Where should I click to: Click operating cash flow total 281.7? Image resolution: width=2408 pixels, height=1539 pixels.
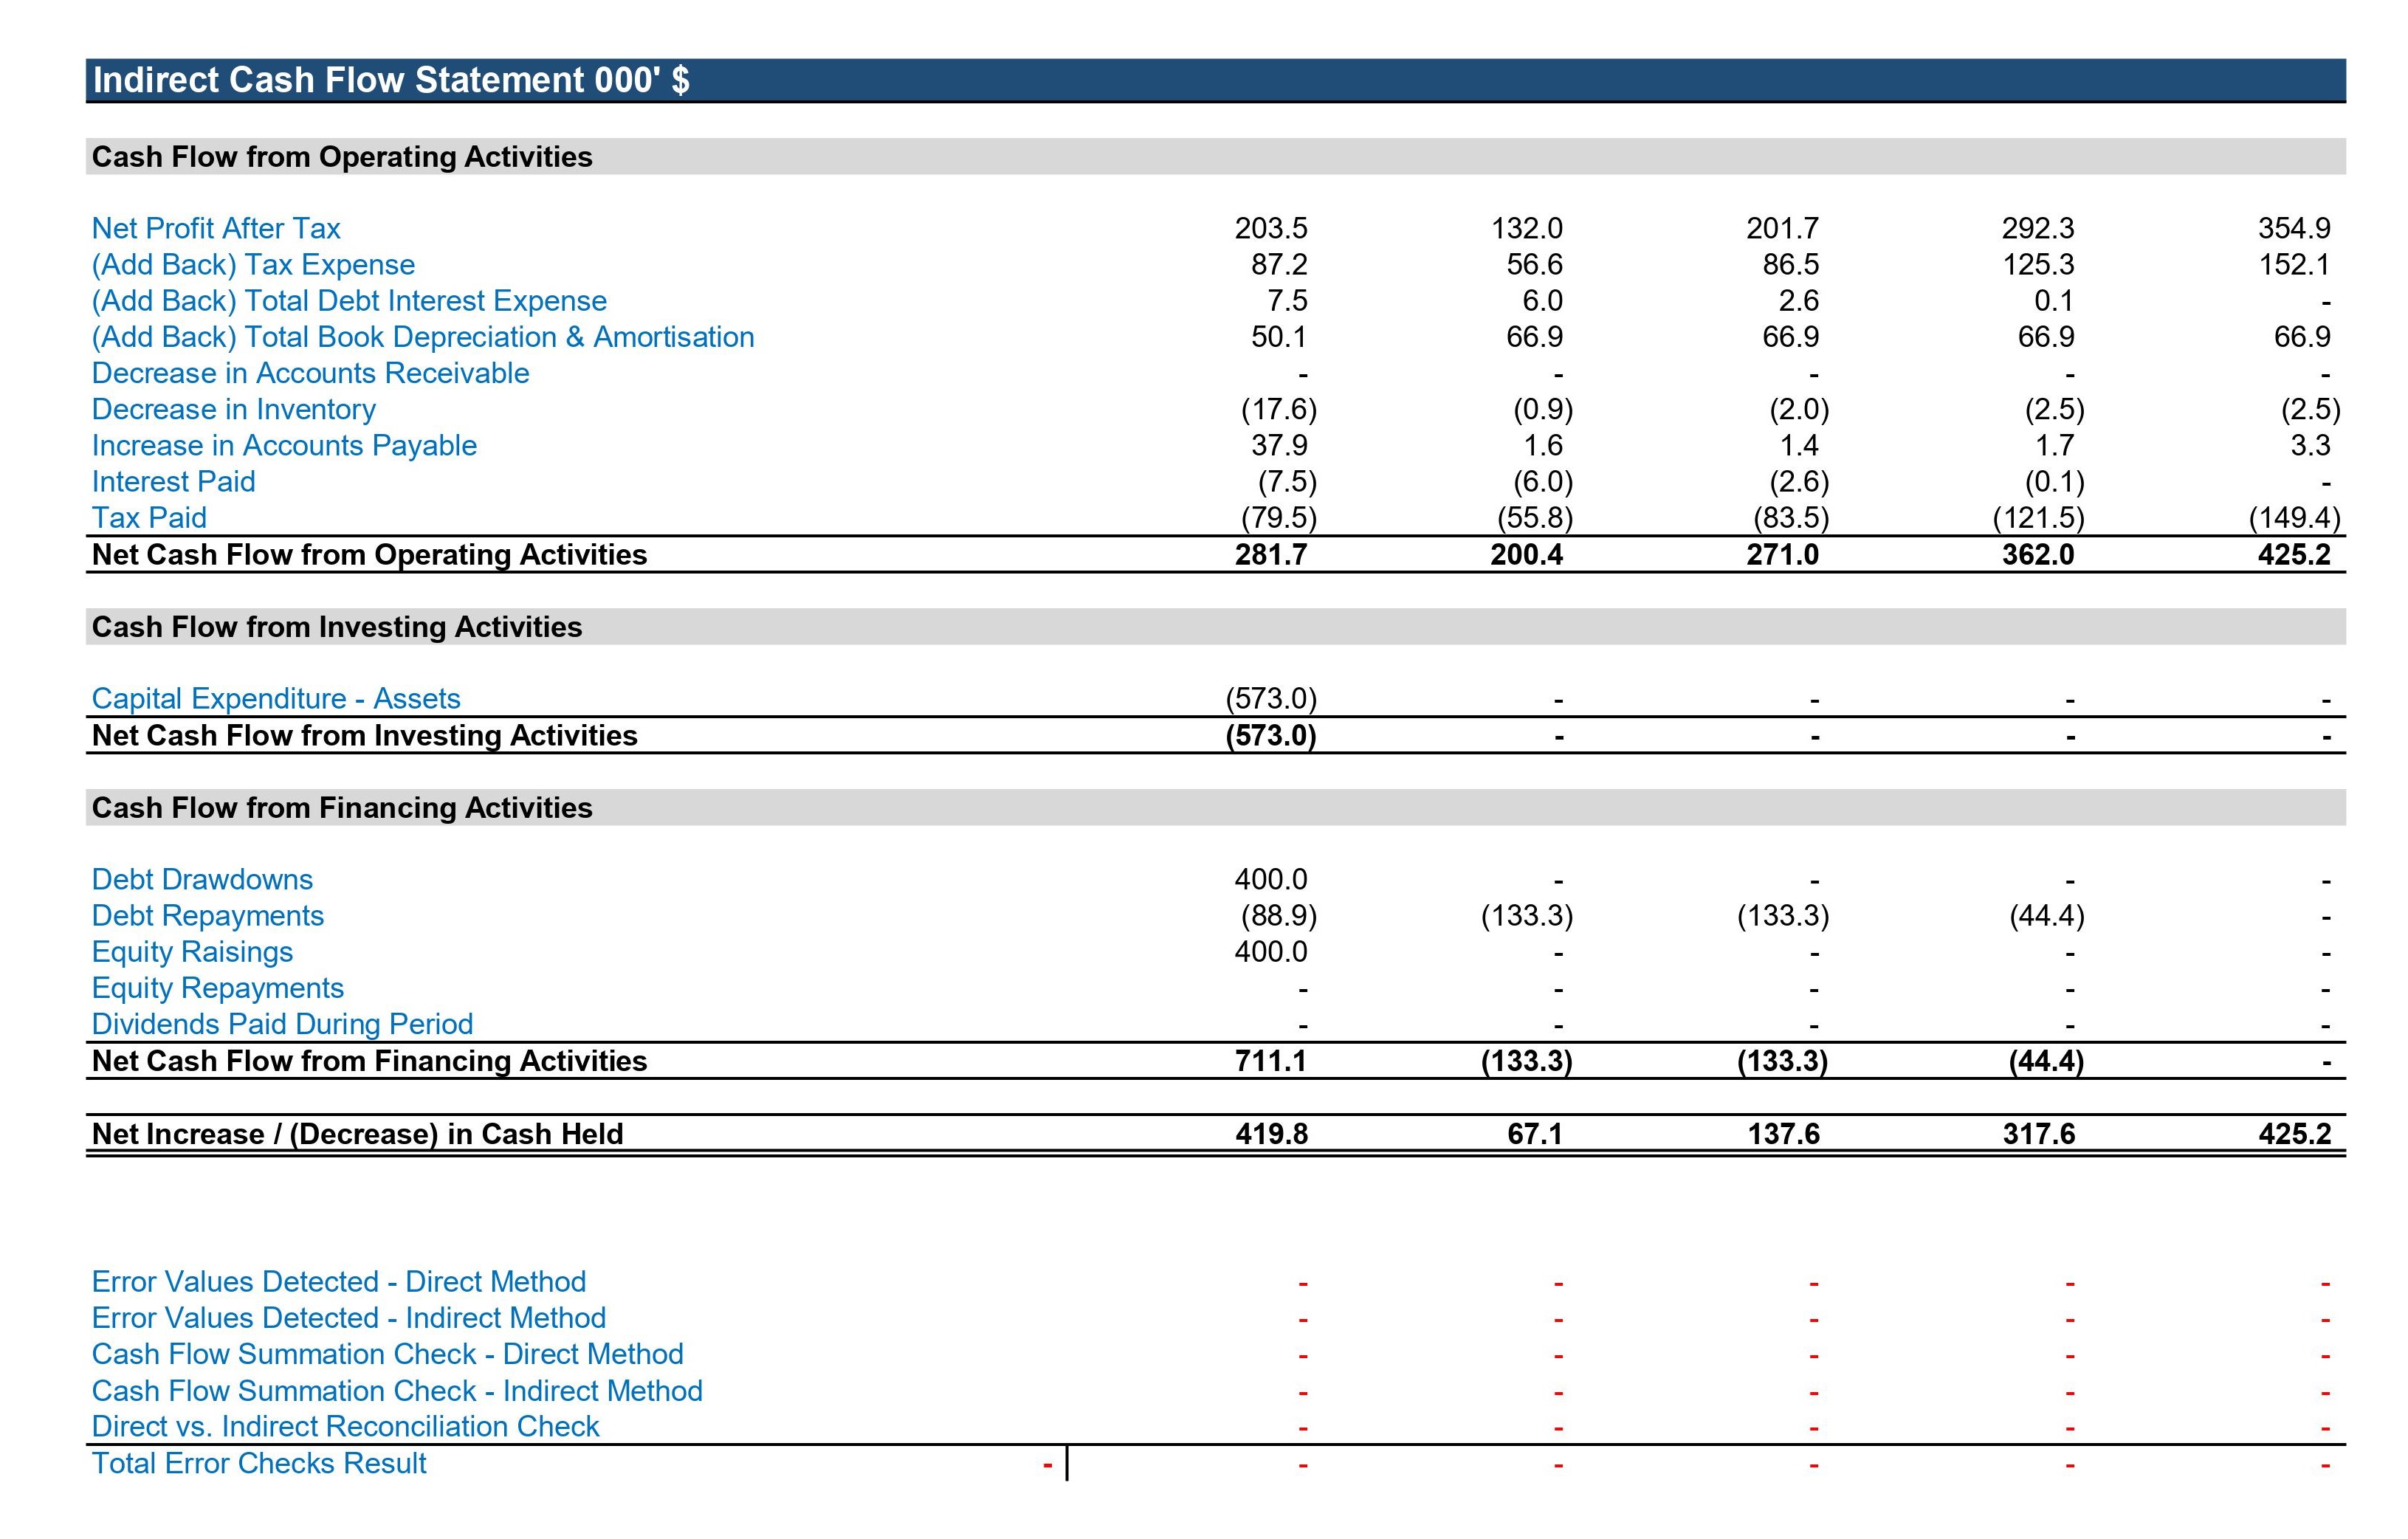[x=1271, y=555]
